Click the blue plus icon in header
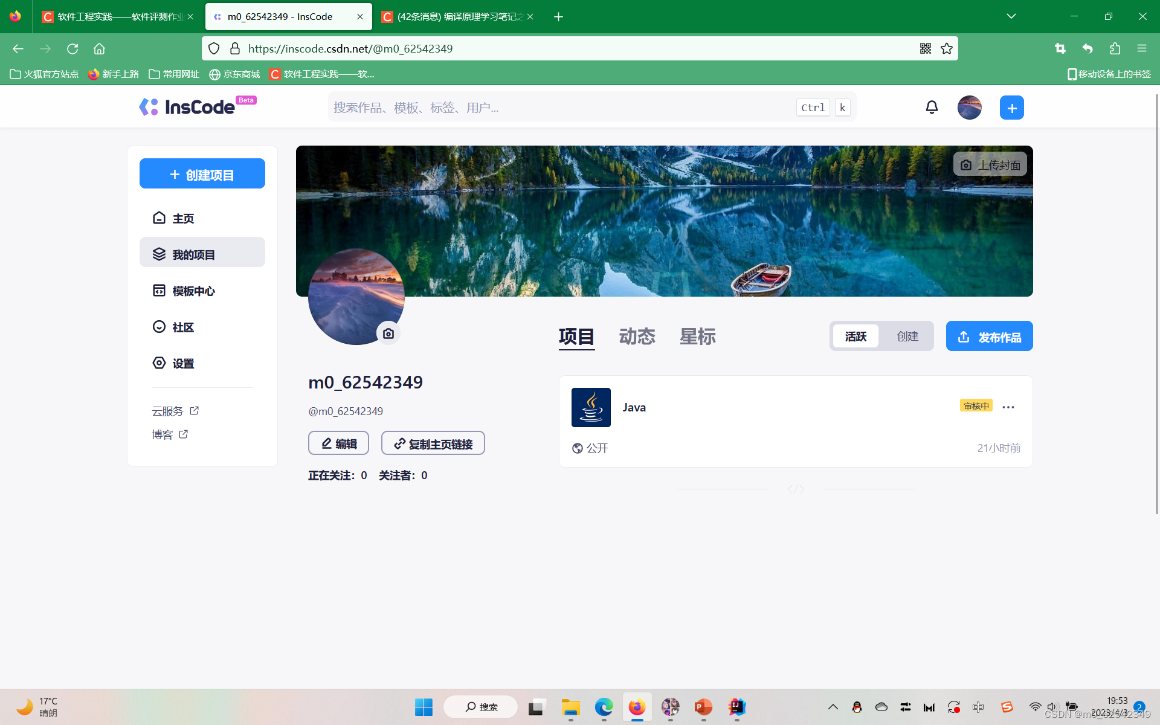Screen dimensions: 1160x725 (1011, 108)
